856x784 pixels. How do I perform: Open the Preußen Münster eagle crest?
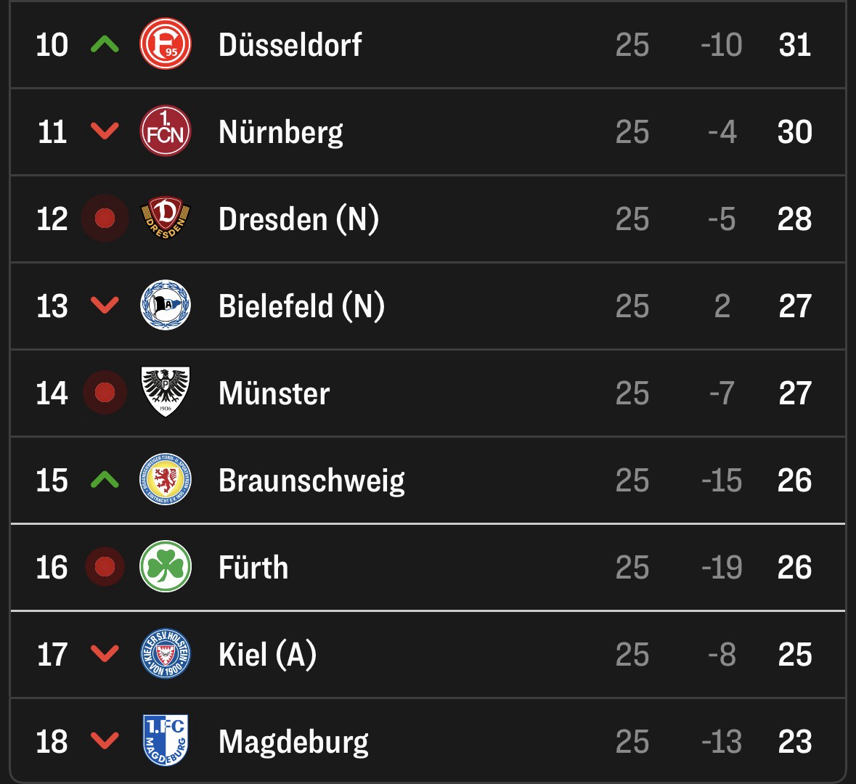click(165, 393)
